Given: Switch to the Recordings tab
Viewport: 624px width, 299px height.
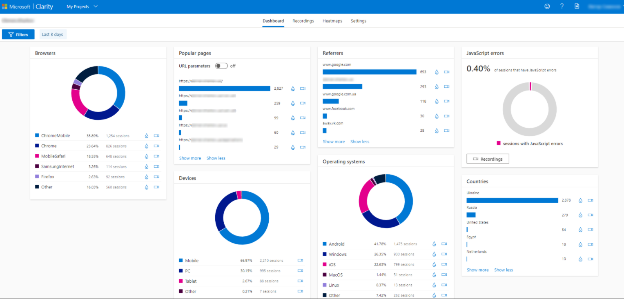Looking at the screenshot, I should [x=303, y=21].
